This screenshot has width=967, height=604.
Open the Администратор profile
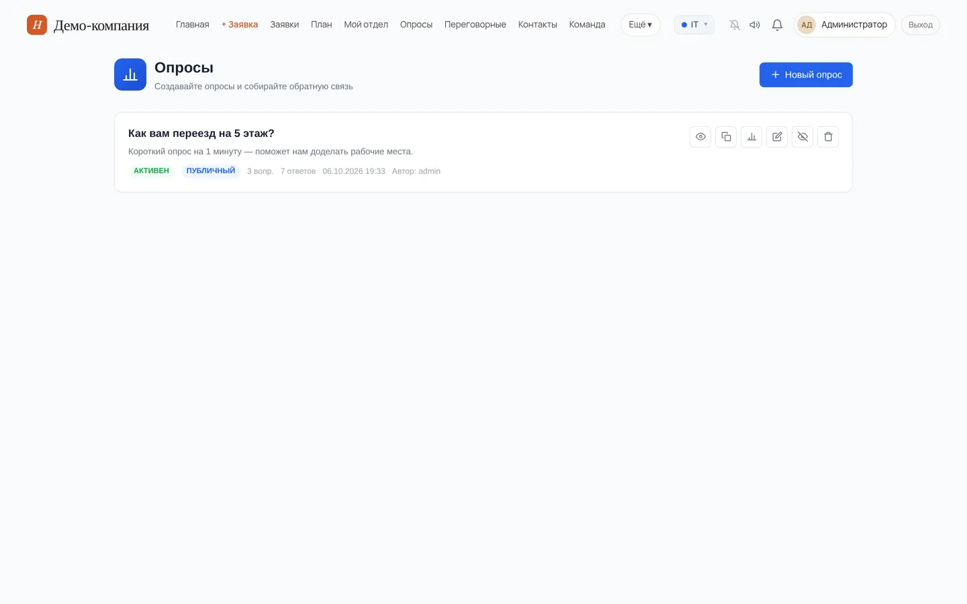(845, 25)
